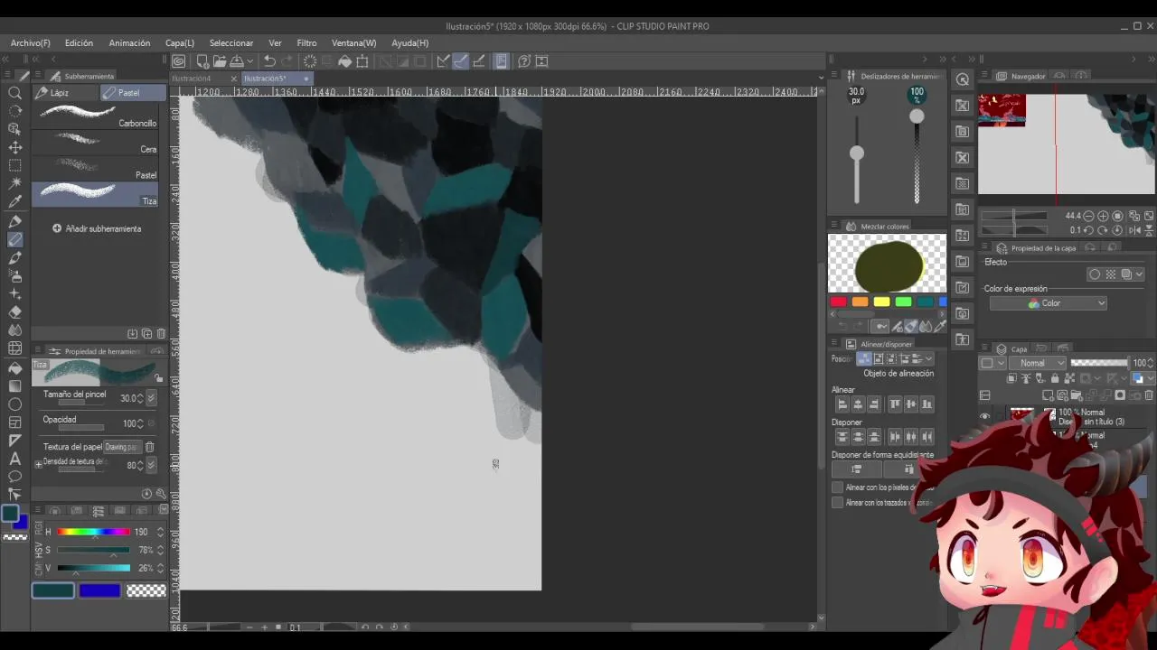Toggle the border effect circle in Efecto

click(x=1095, y=274)
